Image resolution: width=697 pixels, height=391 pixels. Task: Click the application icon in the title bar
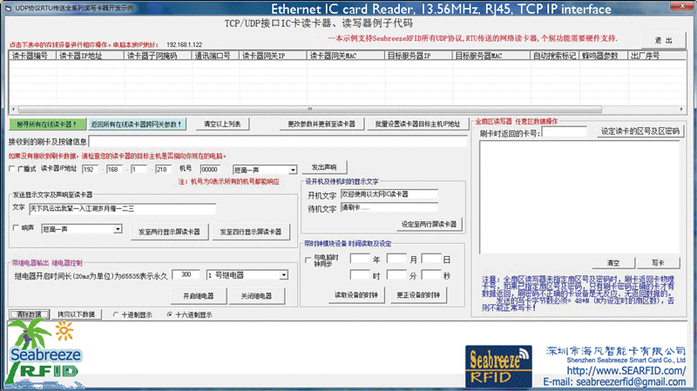7,6
